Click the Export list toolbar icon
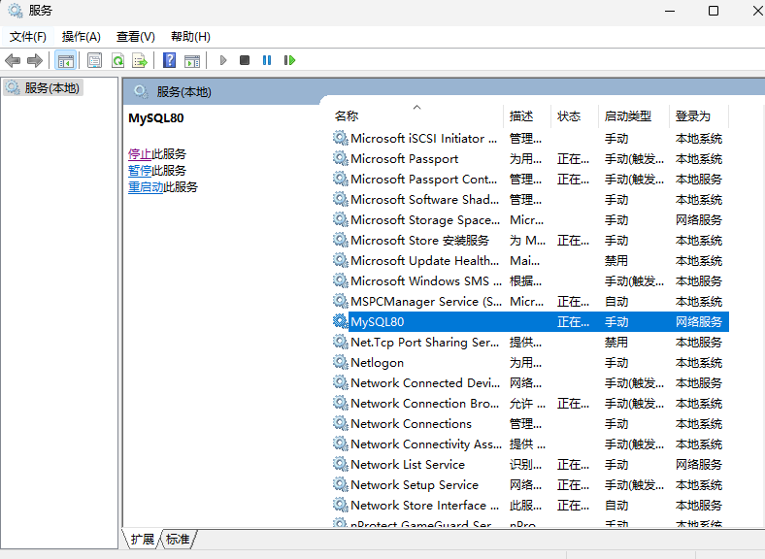This screenshot has height=559, width=765. pyautogui.click(x=140, y=60)
